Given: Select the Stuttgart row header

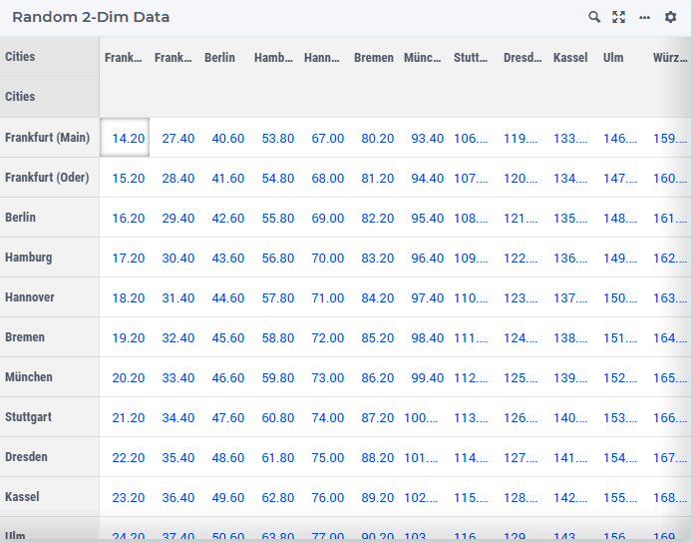Looking at the screenshot, I should [50, 417].
